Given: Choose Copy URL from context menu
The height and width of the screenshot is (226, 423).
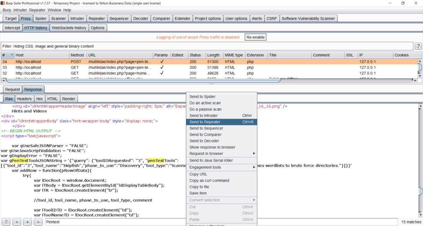Looking at the screenshot, I should point(222,174).
